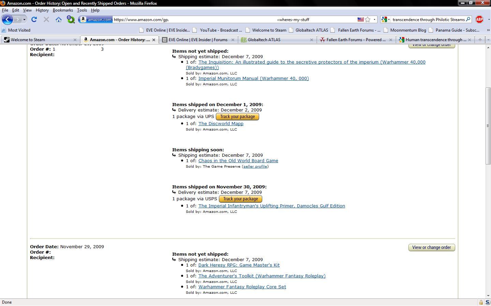Open the Adblock Plus icon

(479, 19)
